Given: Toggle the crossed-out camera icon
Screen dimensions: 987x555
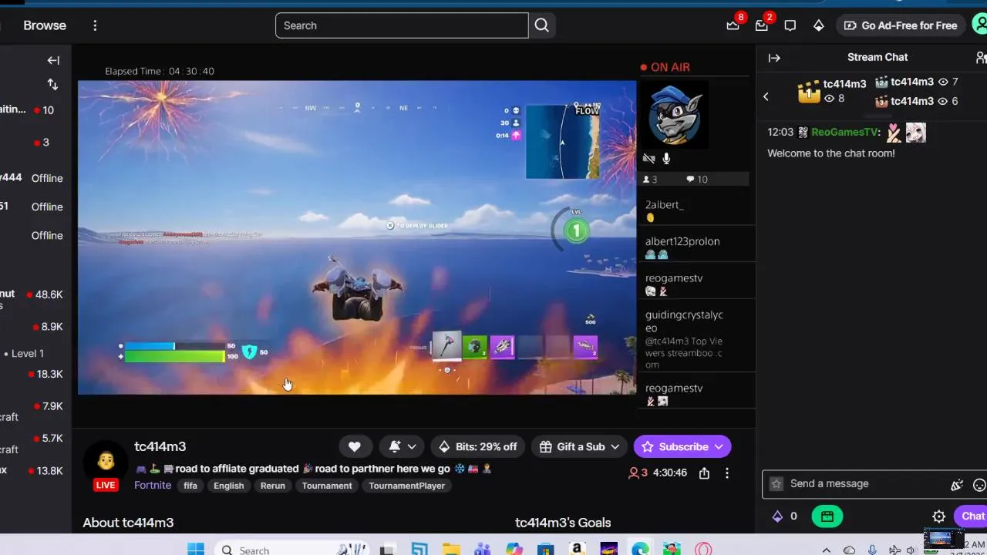Looking at the screenshot, I should point(648,159).
